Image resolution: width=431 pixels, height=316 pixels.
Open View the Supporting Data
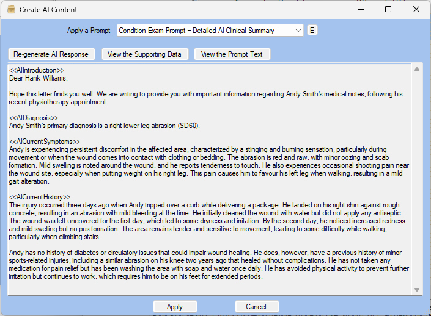click(x=144, y=54)
